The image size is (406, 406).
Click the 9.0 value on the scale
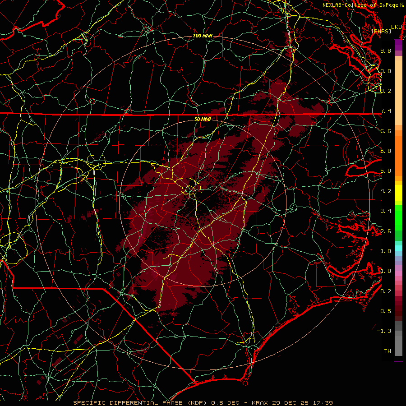click(x=386, y=71)
